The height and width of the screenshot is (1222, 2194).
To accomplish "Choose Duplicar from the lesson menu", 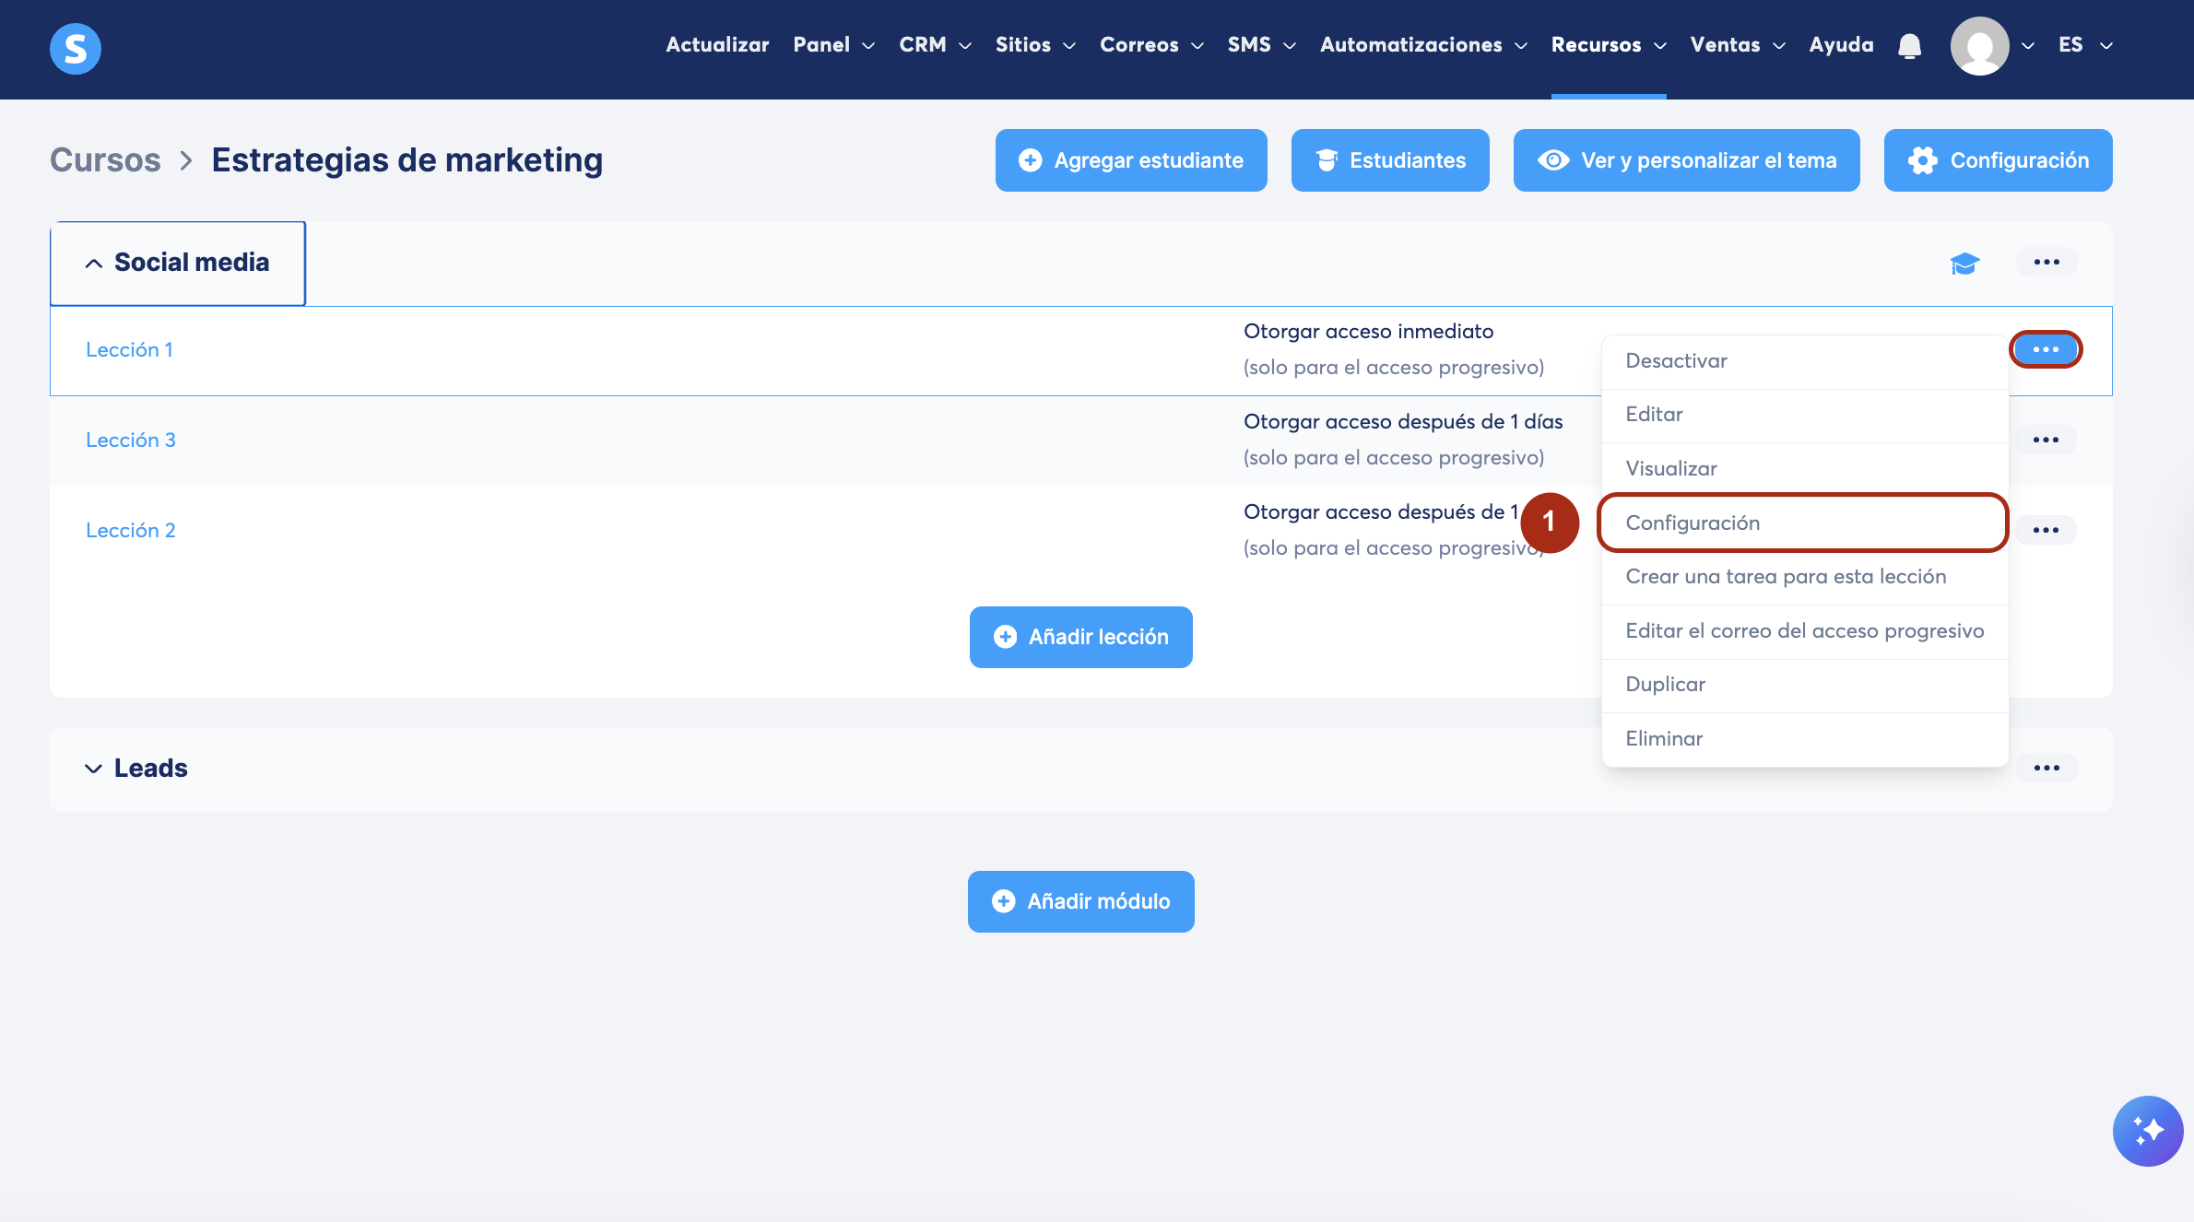I will 1665,685.
